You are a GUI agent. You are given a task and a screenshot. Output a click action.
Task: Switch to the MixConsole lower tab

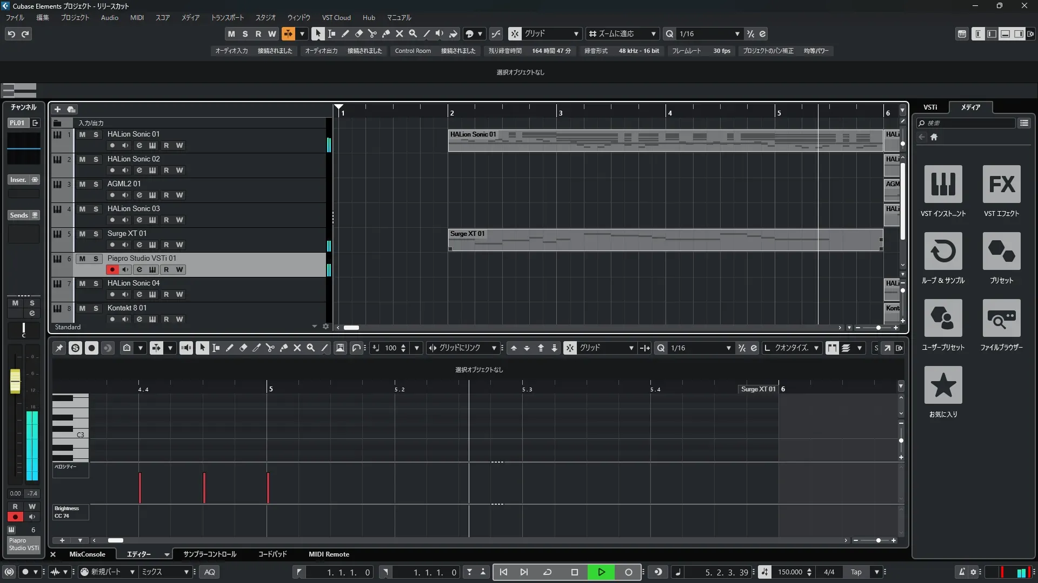click(87, 554)
